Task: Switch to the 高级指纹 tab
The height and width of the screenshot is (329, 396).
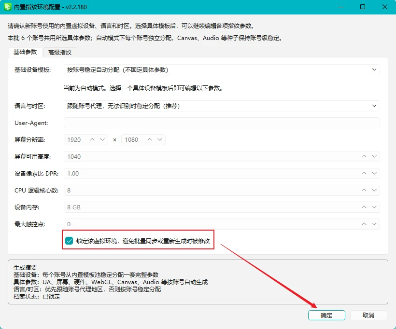Action: tap(60, 52)
